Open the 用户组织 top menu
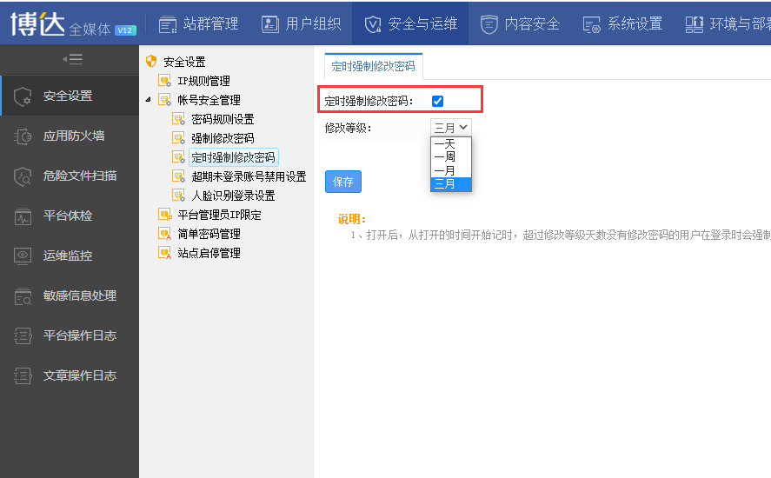Screen dimensions: 771x478 302,23
